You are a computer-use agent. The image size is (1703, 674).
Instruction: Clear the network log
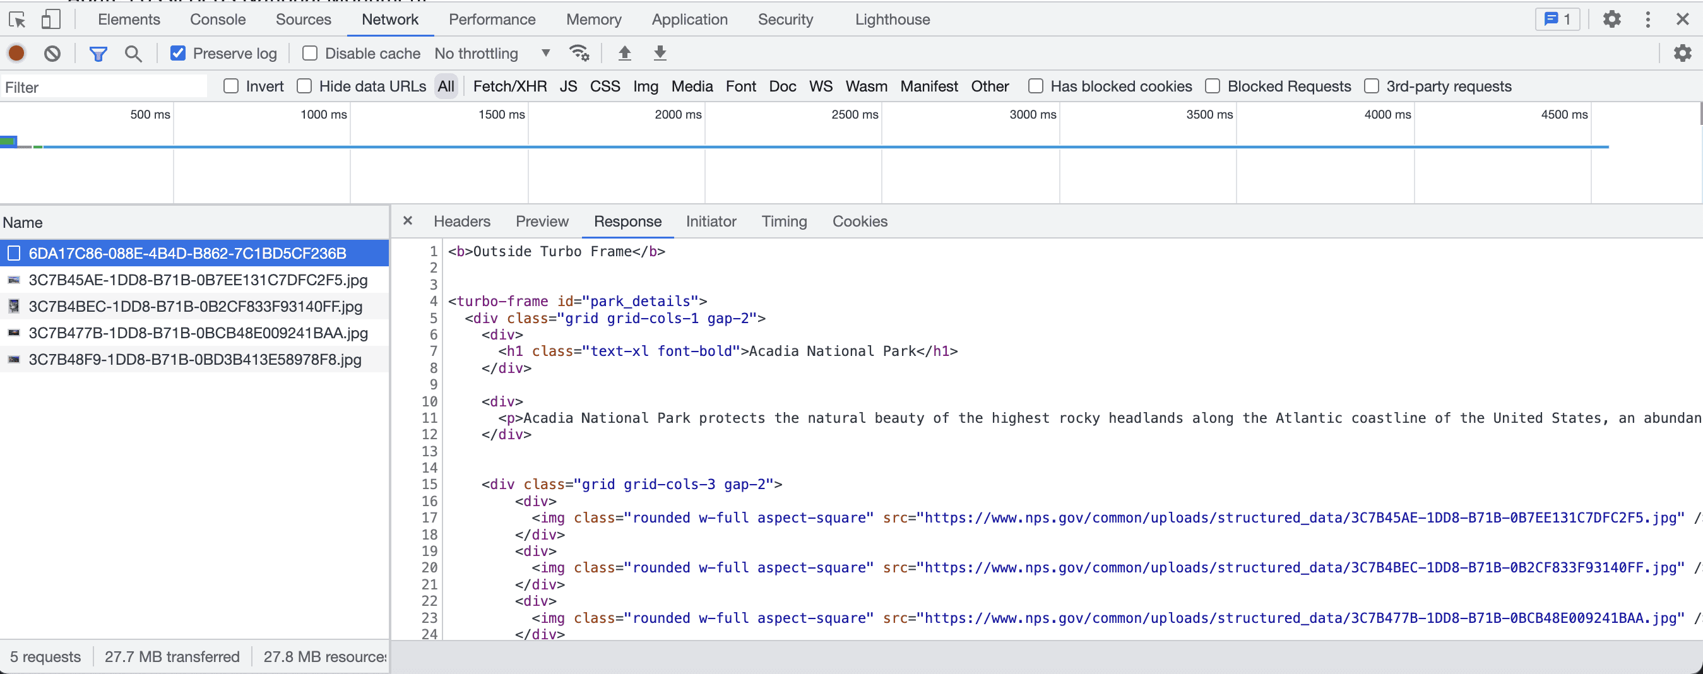click(52, 53)
